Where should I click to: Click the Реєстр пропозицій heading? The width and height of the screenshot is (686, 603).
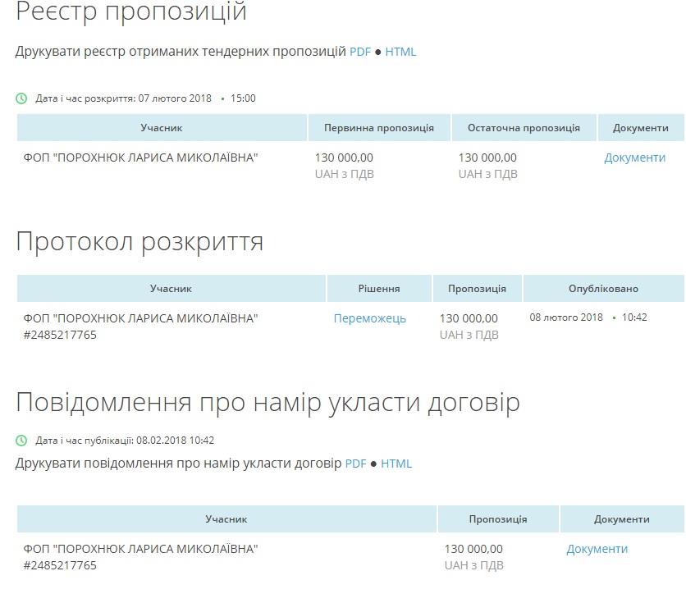click(131, 13)
